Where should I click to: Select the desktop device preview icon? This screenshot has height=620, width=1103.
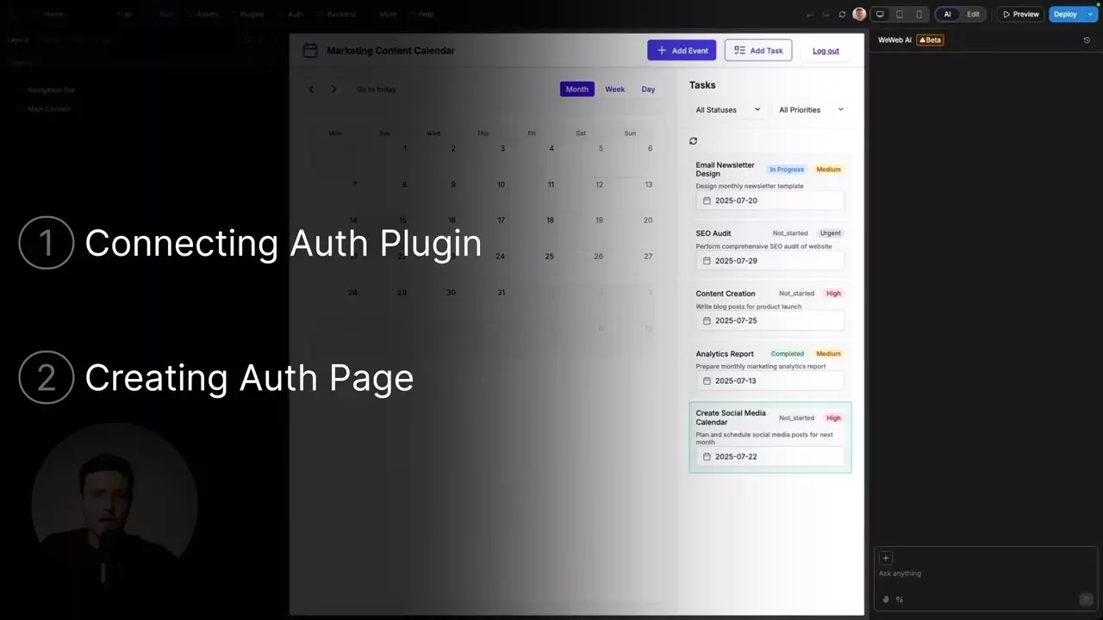pos(880,14)
